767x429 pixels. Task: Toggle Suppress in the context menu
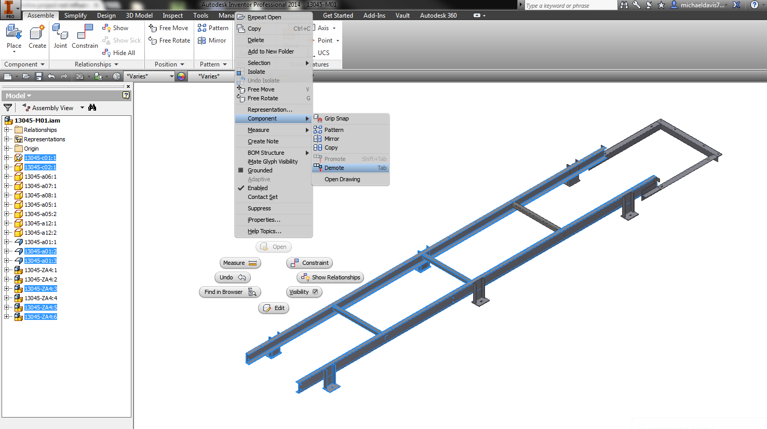point(274,208)
